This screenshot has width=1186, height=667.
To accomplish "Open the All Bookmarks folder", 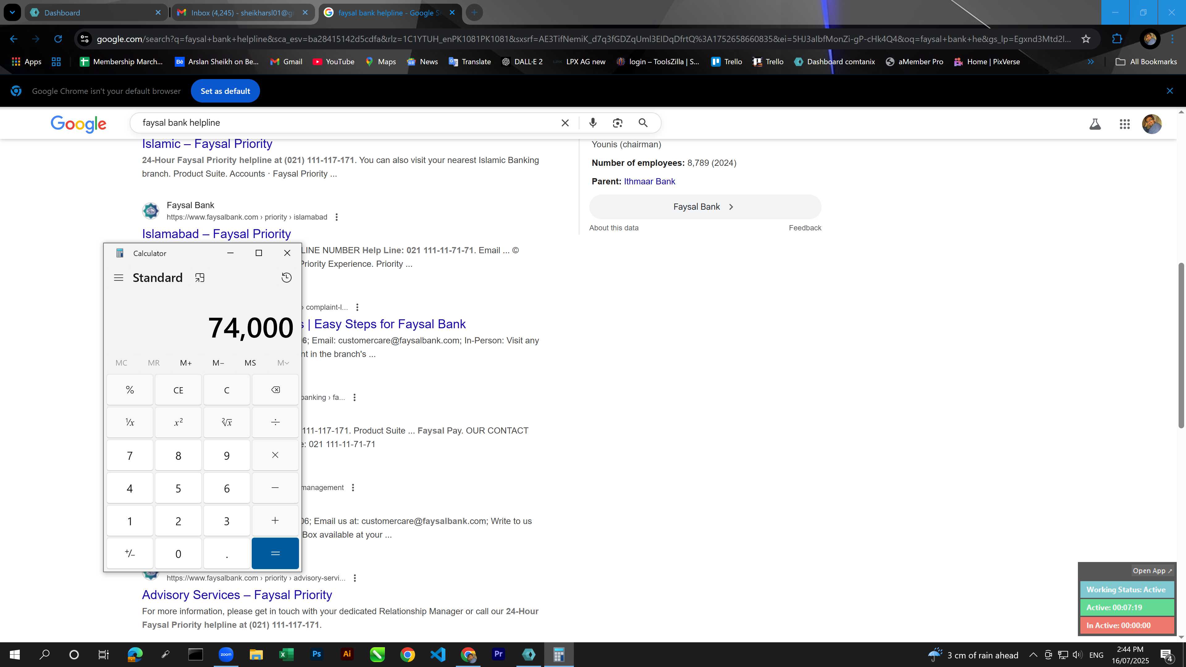I will (1146, 62).
